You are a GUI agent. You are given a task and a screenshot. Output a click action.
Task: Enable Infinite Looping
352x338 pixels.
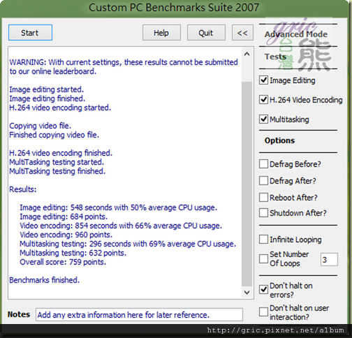click(263, 240)
